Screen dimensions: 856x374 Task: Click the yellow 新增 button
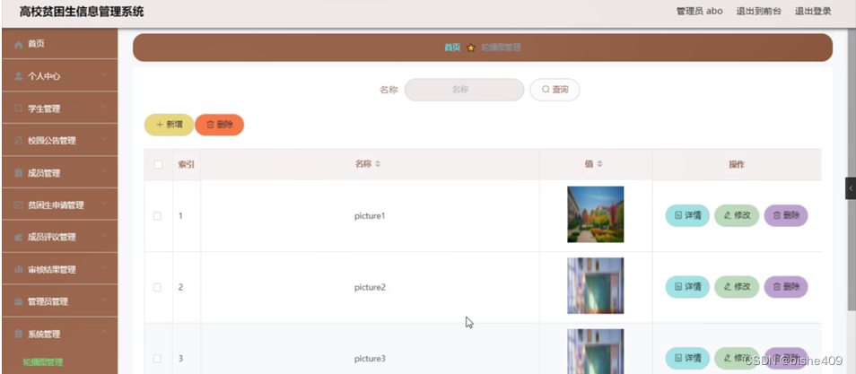click(169, 125)
